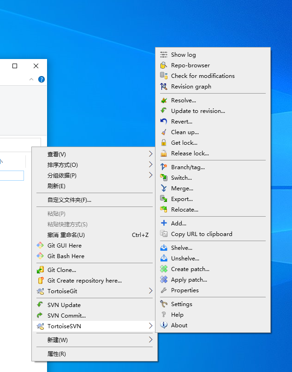Expand the 查看(V) submenu arrow
The width and height of the screenshot is (292, 372).
150,154
